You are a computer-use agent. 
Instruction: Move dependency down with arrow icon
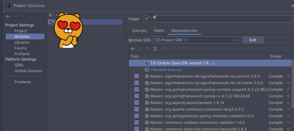click(155, 49)
